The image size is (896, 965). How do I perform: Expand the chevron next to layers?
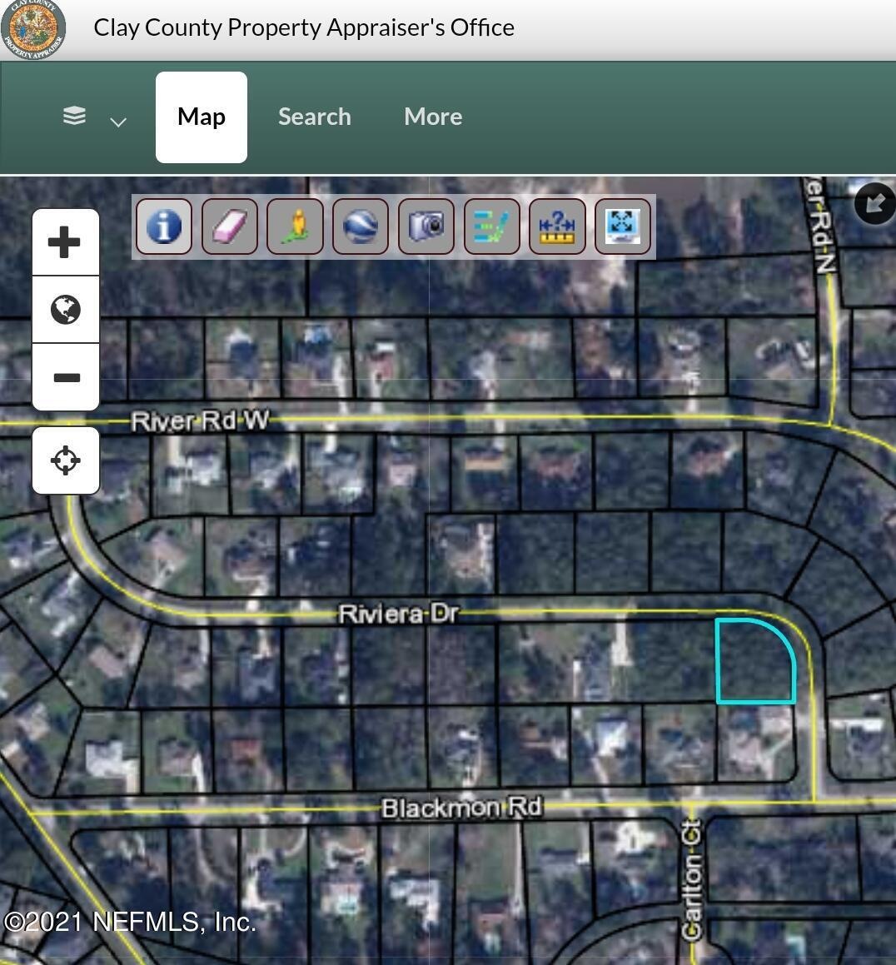tap(118, 122)
